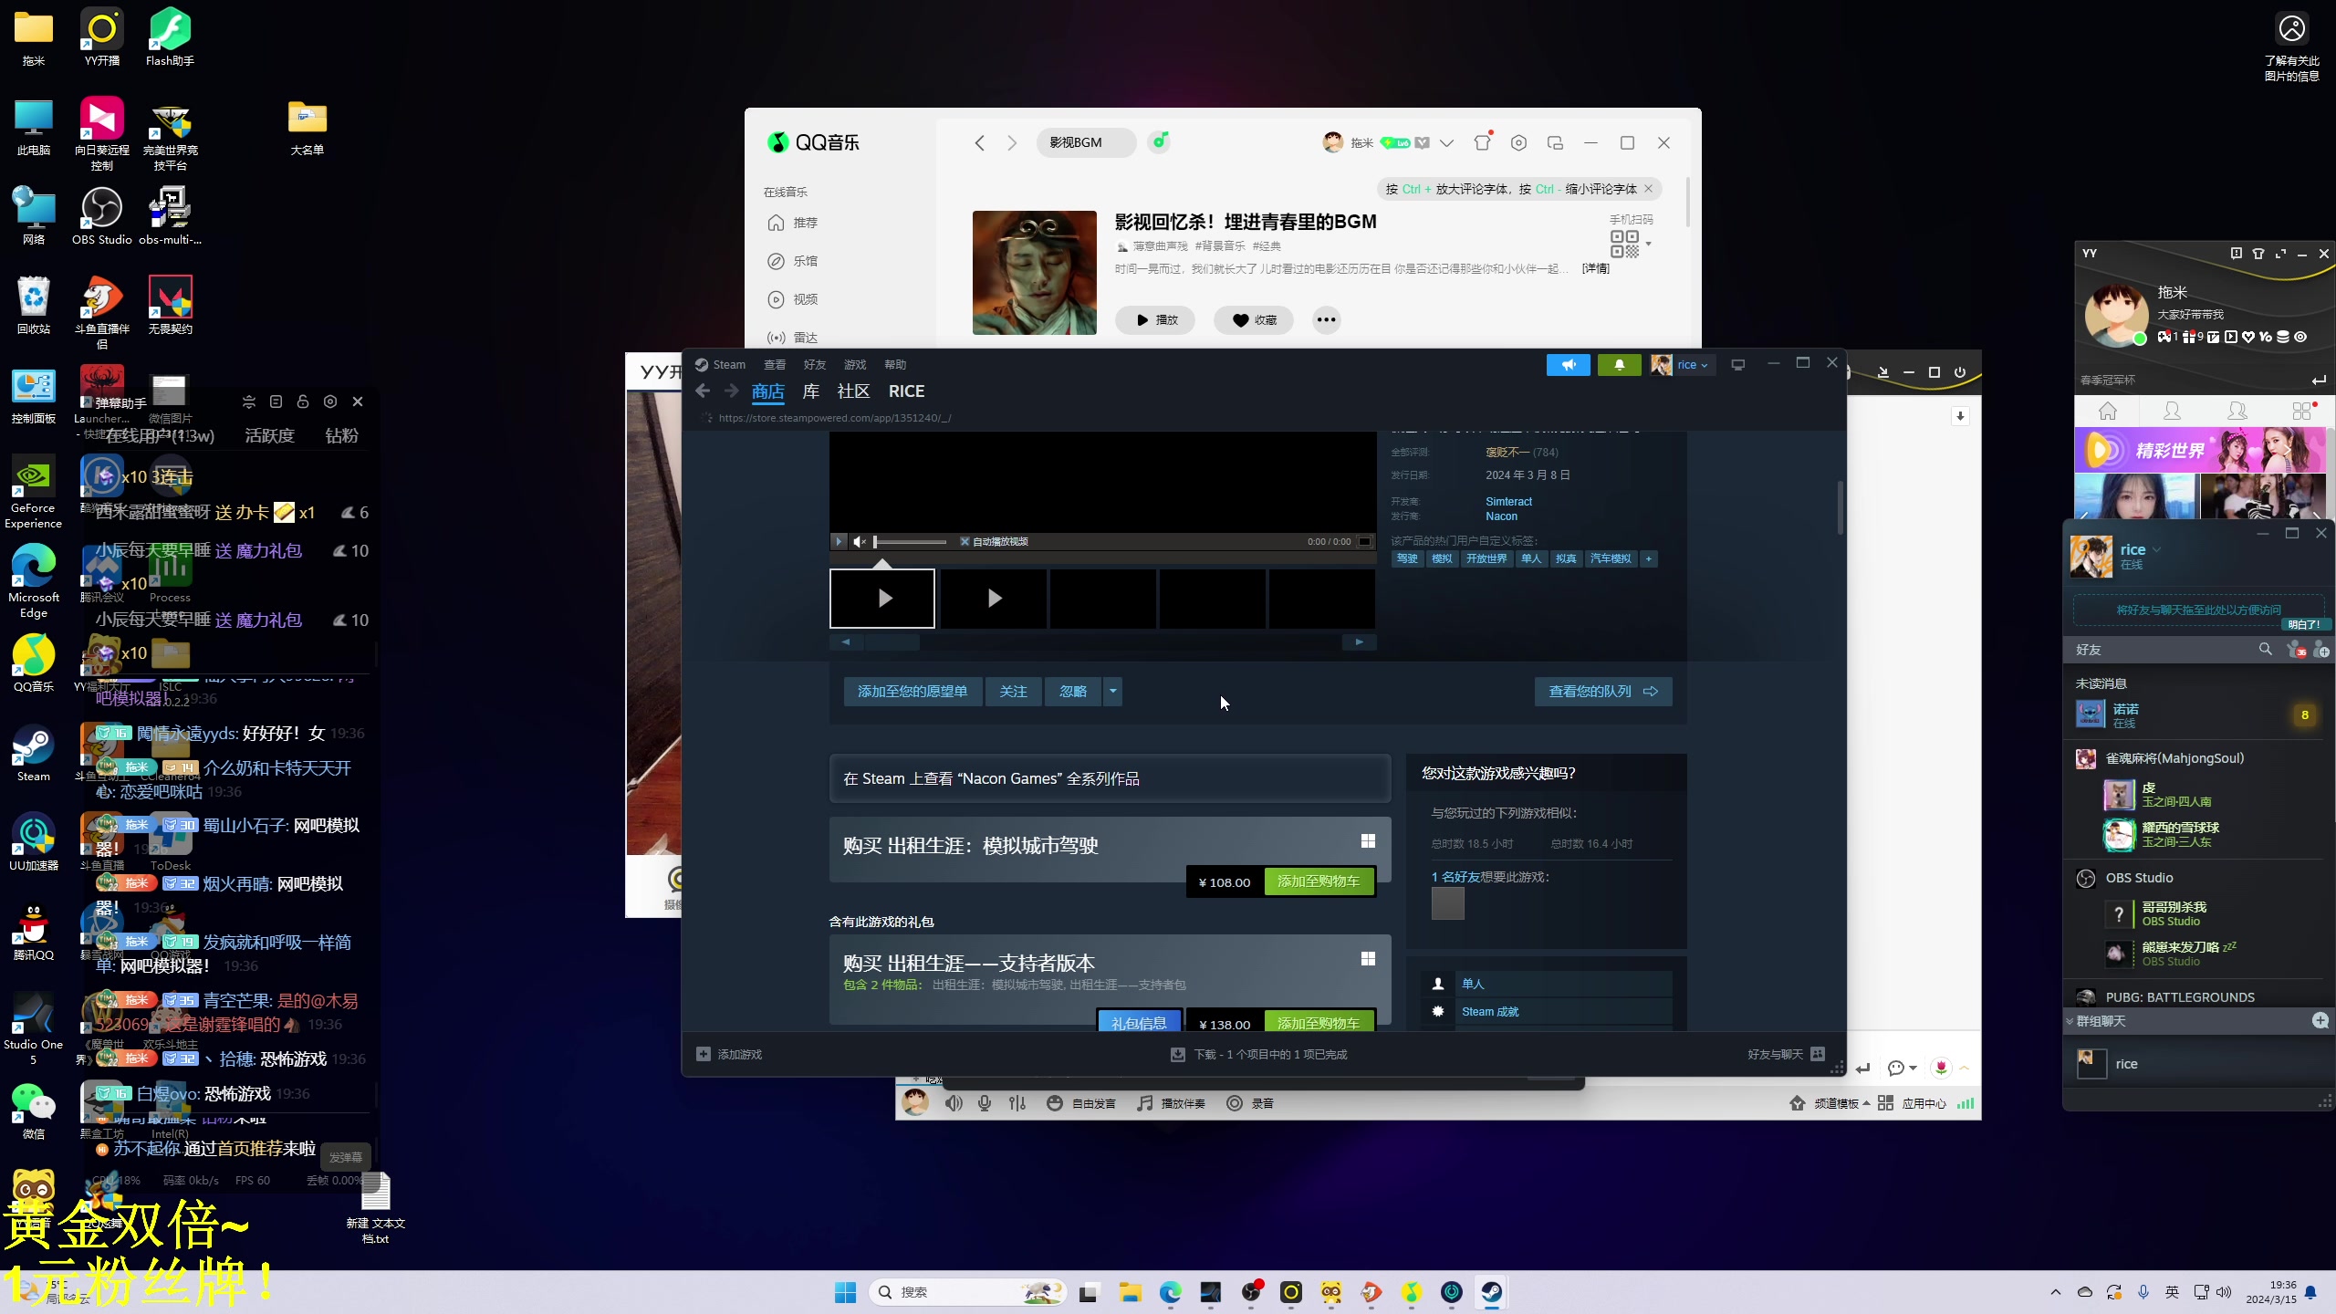
Task: Switch QQ Music to mini player mode
Action: (1555, 142)
